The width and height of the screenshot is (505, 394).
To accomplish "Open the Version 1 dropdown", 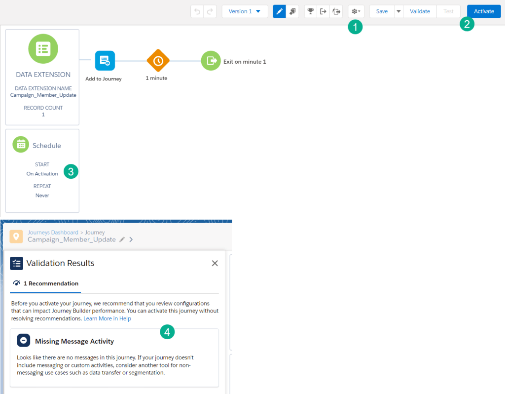I will point(245,11).
